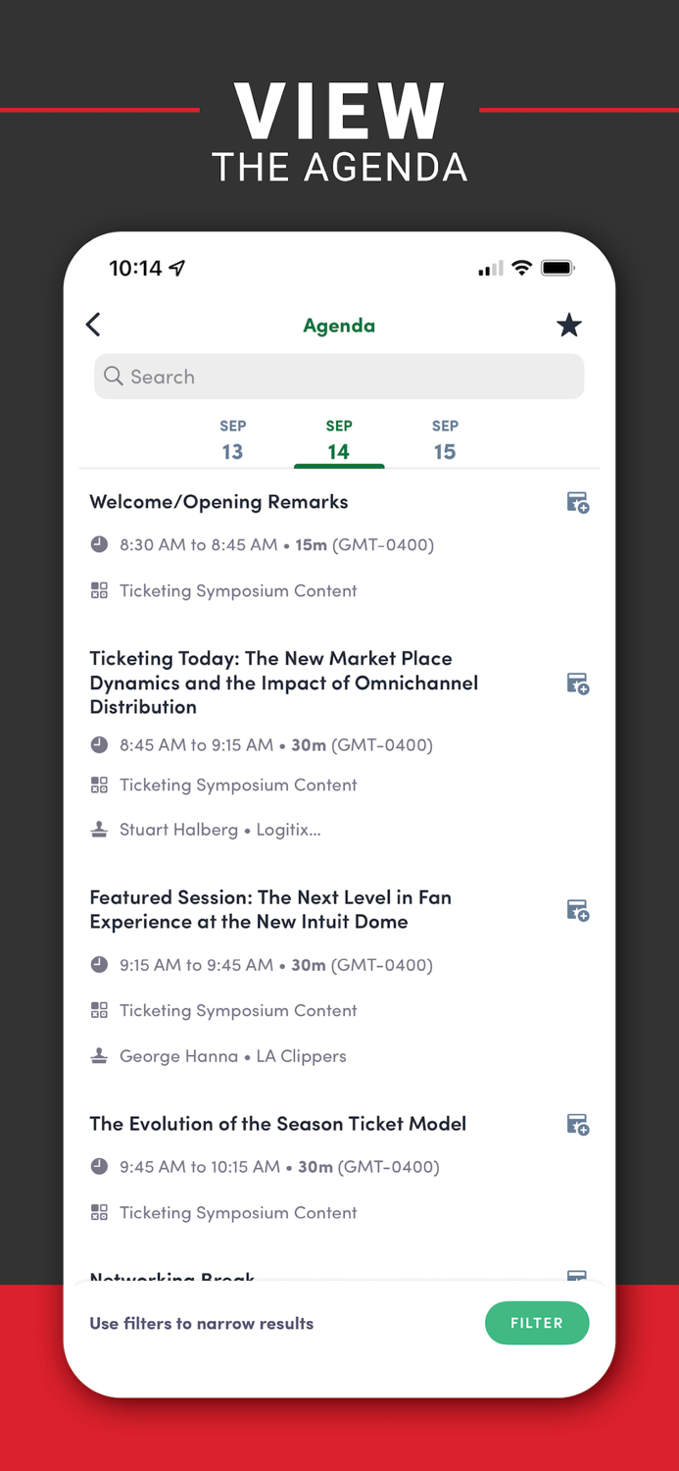Open the favorites star in the header

coord(569,325)
